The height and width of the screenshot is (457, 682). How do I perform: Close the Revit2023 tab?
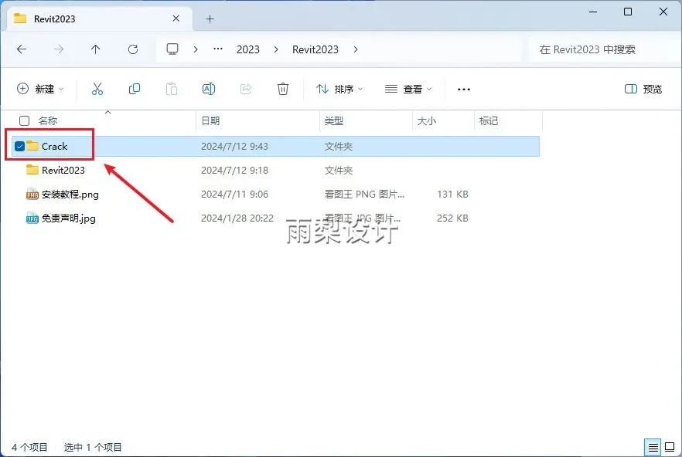pos(176,19)
